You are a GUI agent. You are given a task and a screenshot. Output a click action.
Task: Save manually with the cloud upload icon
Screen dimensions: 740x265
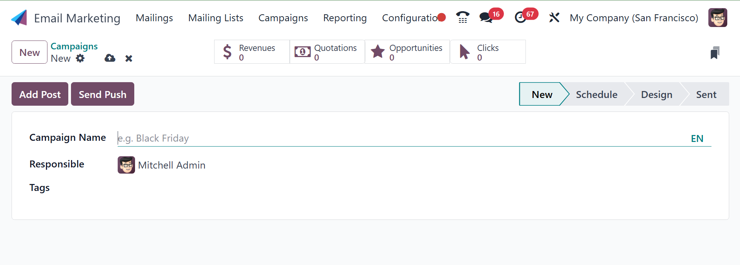[110, 58]
